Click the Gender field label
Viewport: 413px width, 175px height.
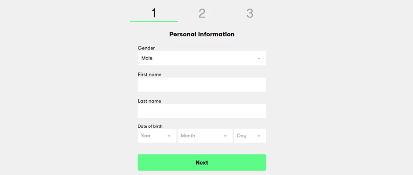pyautogui.click(x=146, y=48)
